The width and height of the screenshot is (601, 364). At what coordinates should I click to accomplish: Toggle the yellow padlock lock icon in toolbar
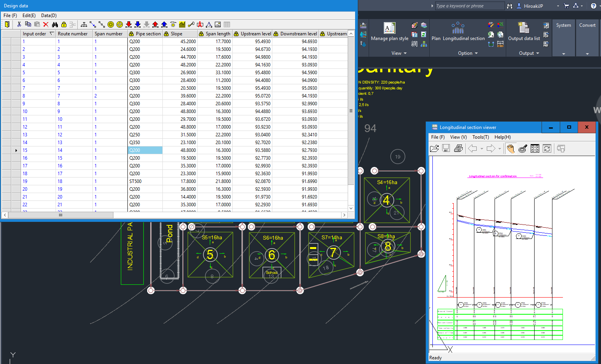click(64, 24)
